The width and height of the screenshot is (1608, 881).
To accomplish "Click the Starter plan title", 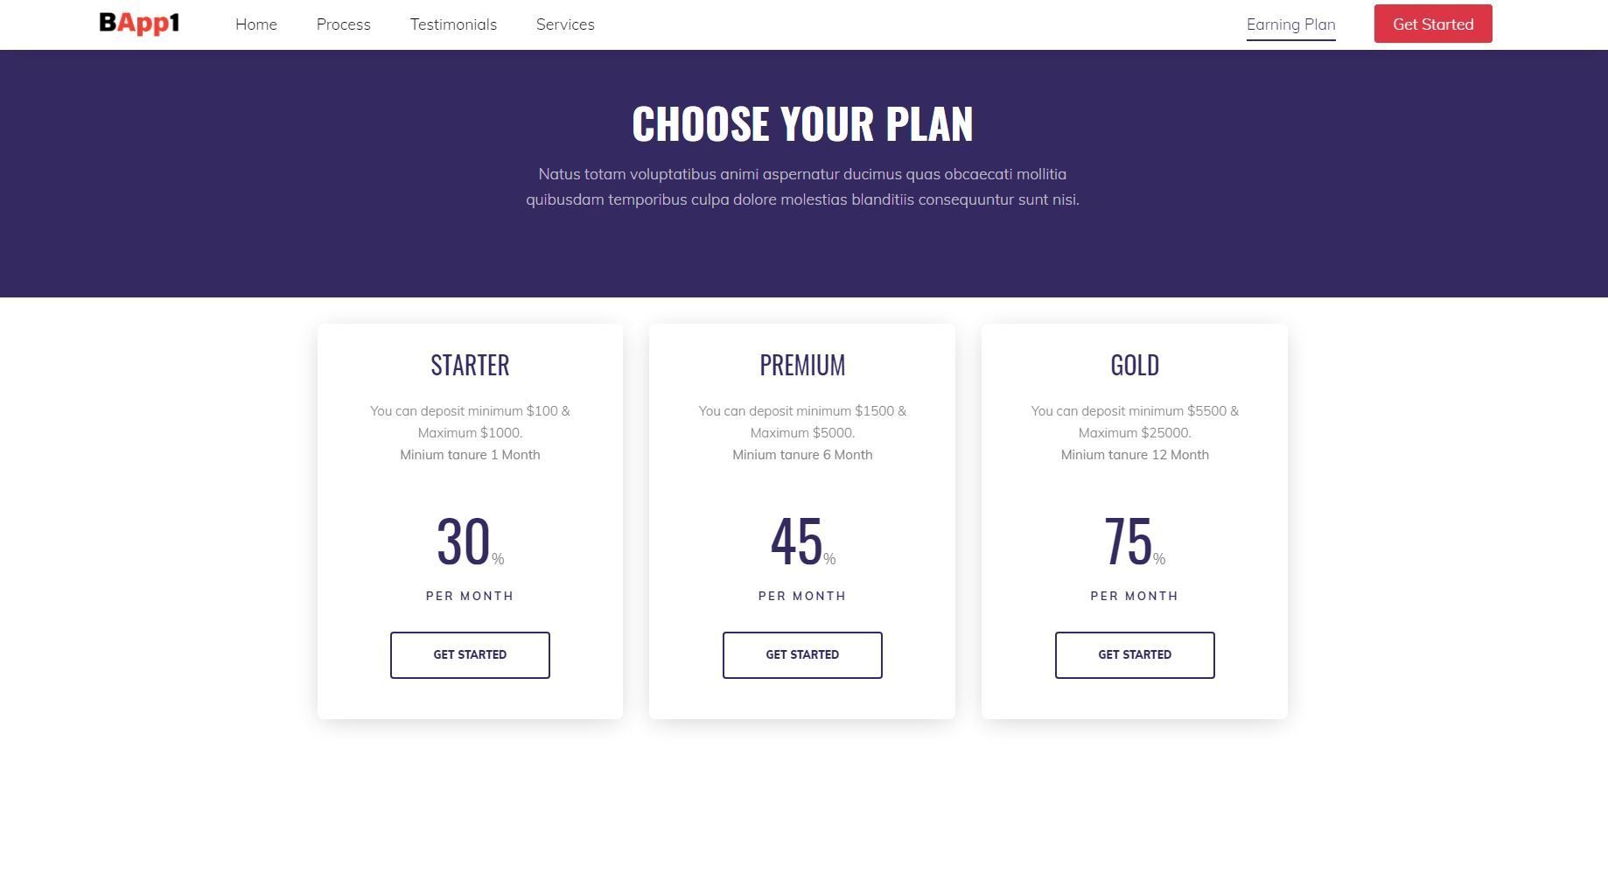I will click(470, 365).
